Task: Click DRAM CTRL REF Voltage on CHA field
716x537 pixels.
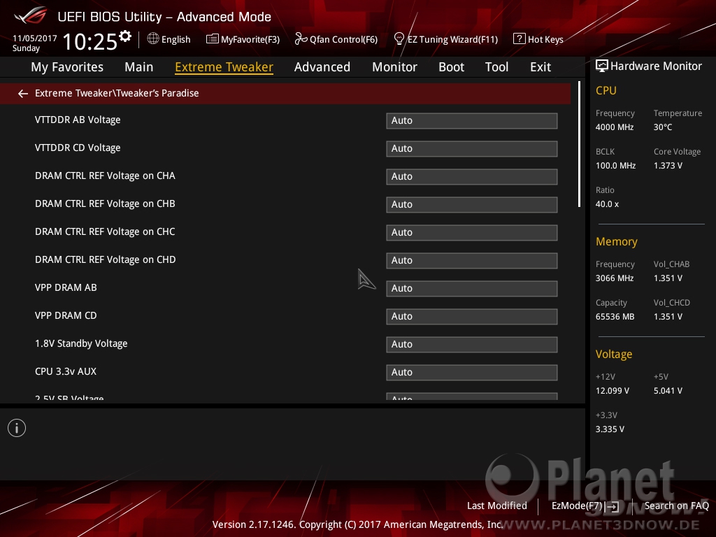Action: (472, 177)
